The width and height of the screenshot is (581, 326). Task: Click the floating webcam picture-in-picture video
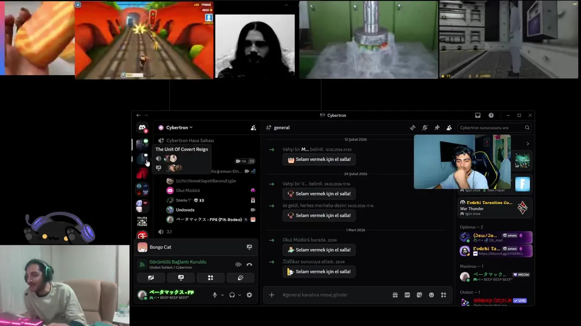pos(462,162)
